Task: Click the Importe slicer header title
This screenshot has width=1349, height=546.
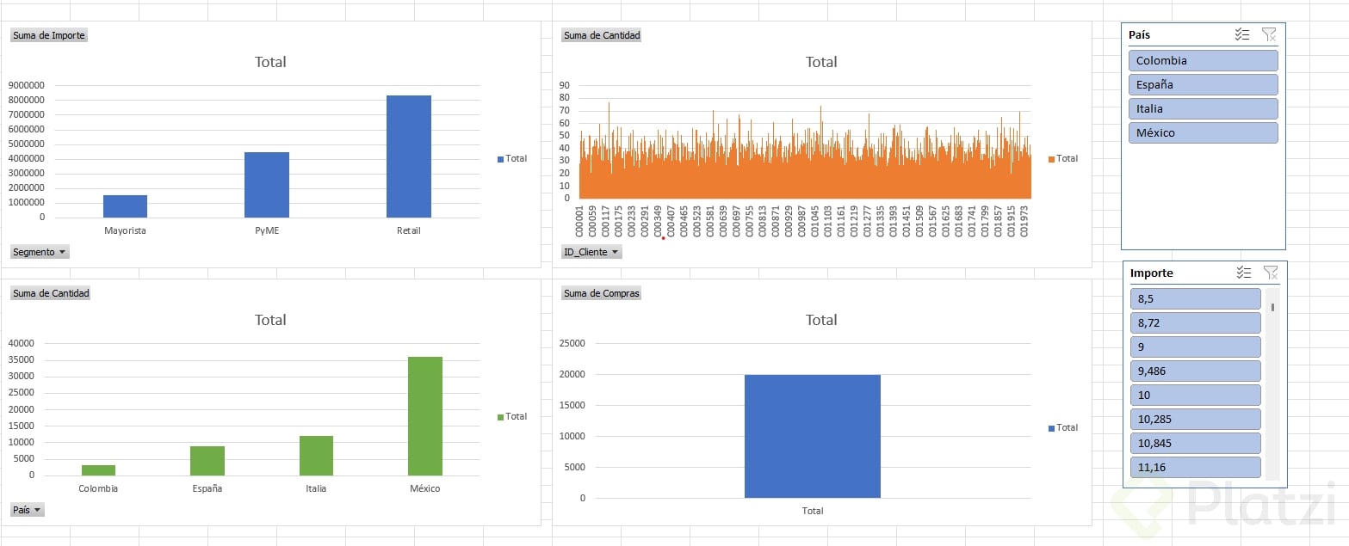Action: pos(1152,273)
